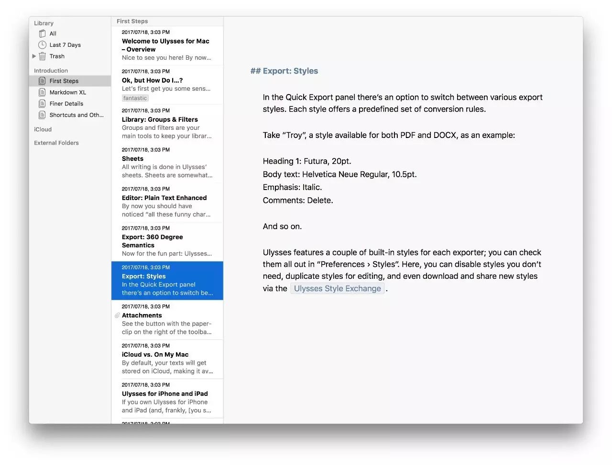Click the Finer Details sheet icon

coord(42,104)
